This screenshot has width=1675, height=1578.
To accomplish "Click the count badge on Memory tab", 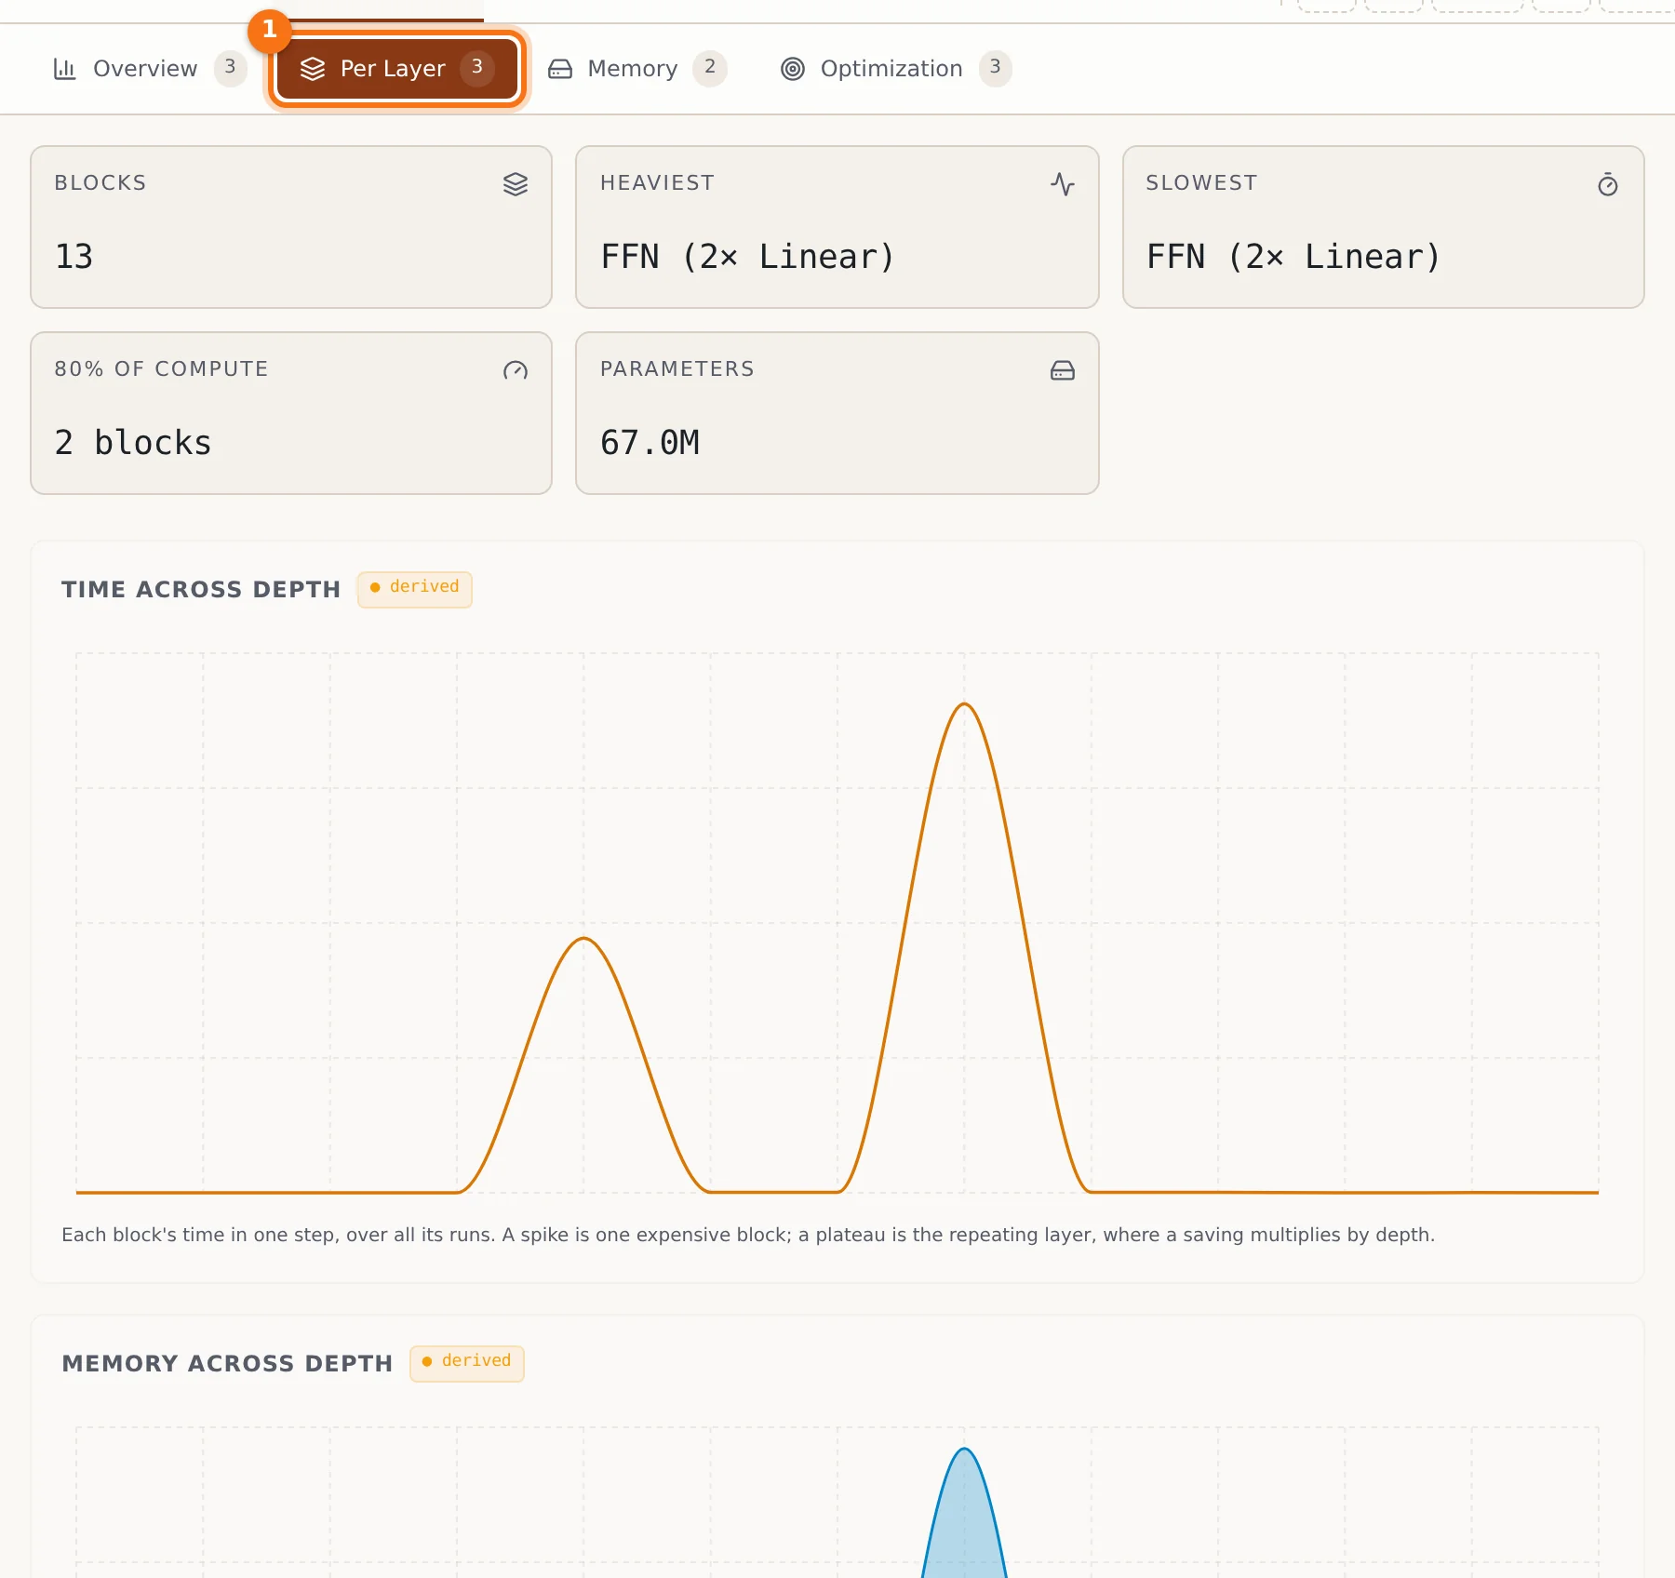I will [x=710, y=68].
